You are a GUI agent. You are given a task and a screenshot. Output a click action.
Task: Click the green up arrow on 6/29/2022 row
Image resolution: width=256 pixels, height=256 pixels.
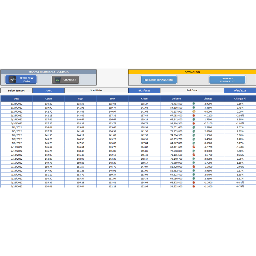click(194, 119)
